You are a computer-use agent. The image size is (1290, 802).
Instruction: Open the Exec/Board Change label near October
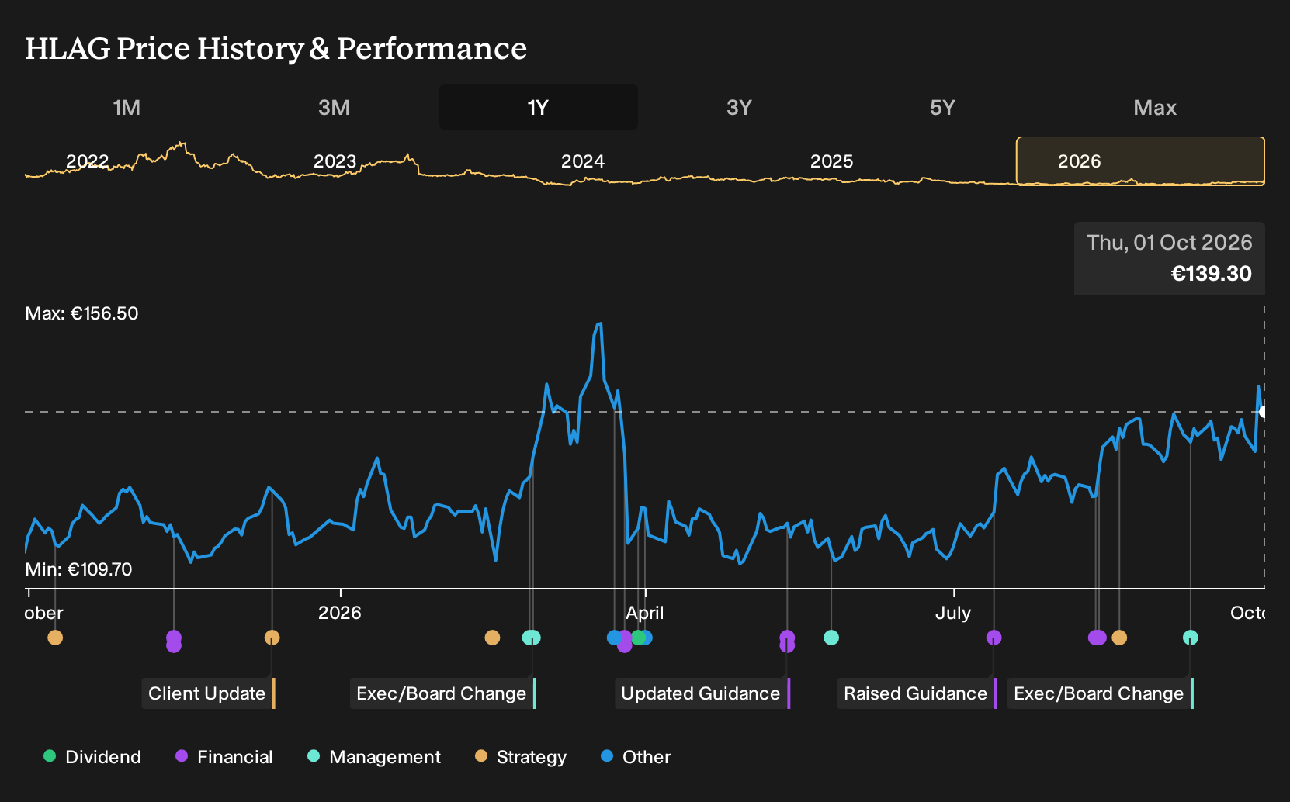point(1100,693)
